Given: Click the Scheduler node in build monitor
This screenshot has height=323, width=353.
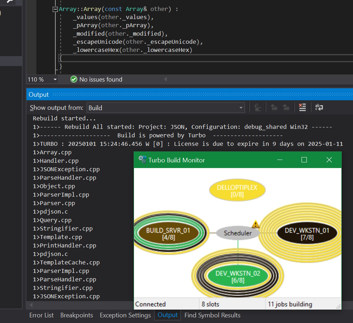Looking at the screenshot, I should [238, 233].
